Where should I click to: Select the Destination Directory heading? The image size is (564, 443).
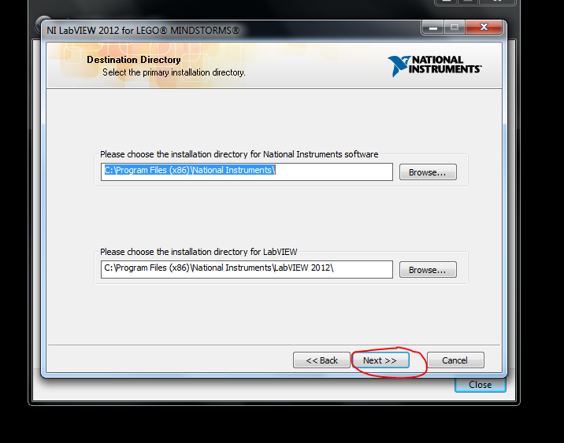tap(134, 60)
